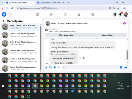Screen dimensions: 132x99
Task: Click the Aa message input field
Action: click(x=91, y=68)
